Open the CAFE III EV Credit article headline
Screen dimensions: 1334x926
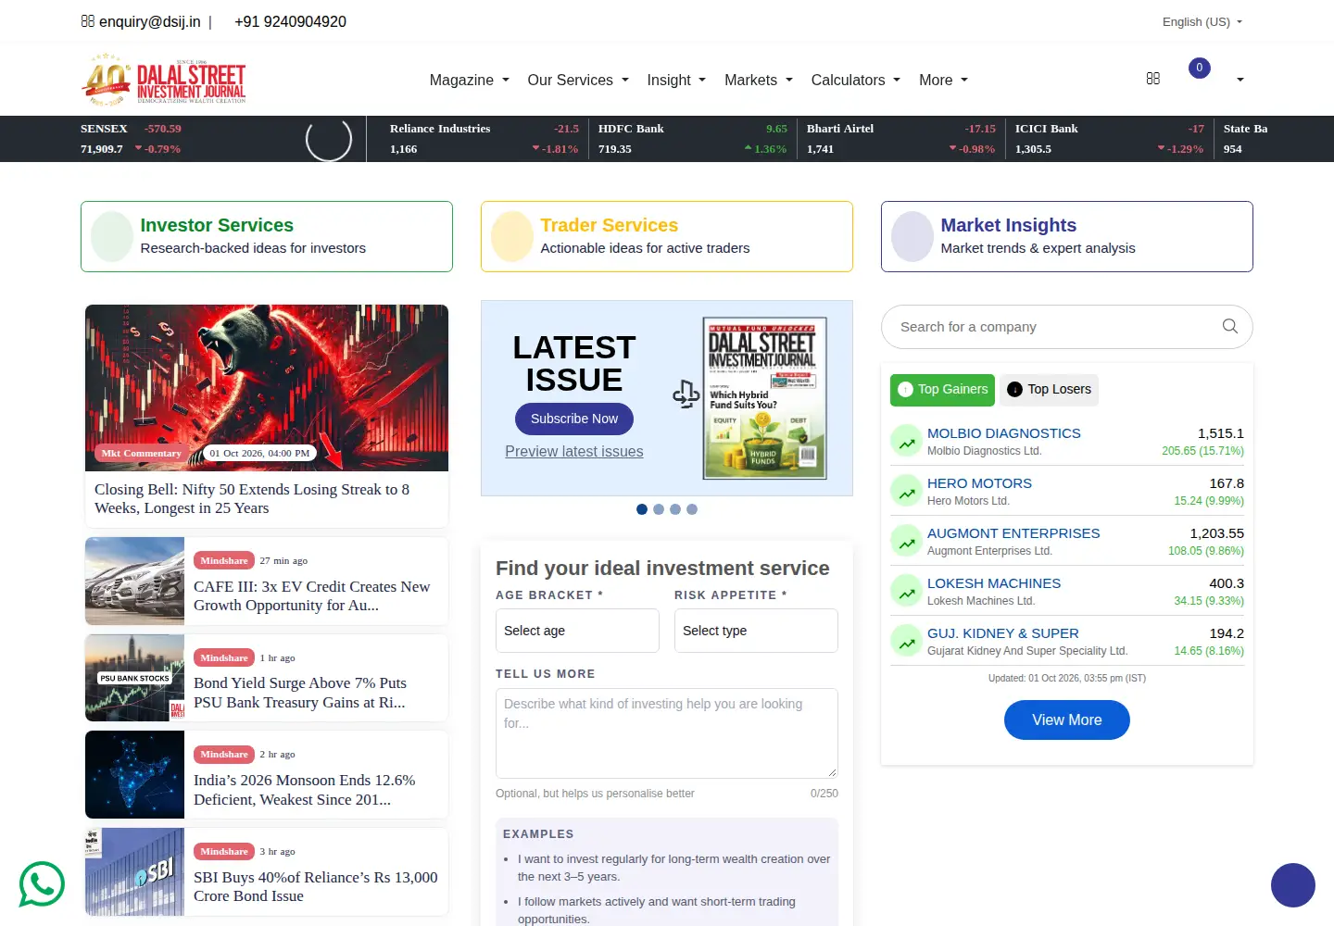[312, 595]
